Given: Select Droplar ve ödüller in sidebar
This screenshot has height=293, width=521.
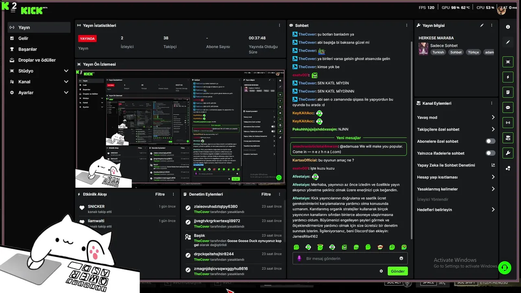Looking at the screenshot, I should click(39, 60).
